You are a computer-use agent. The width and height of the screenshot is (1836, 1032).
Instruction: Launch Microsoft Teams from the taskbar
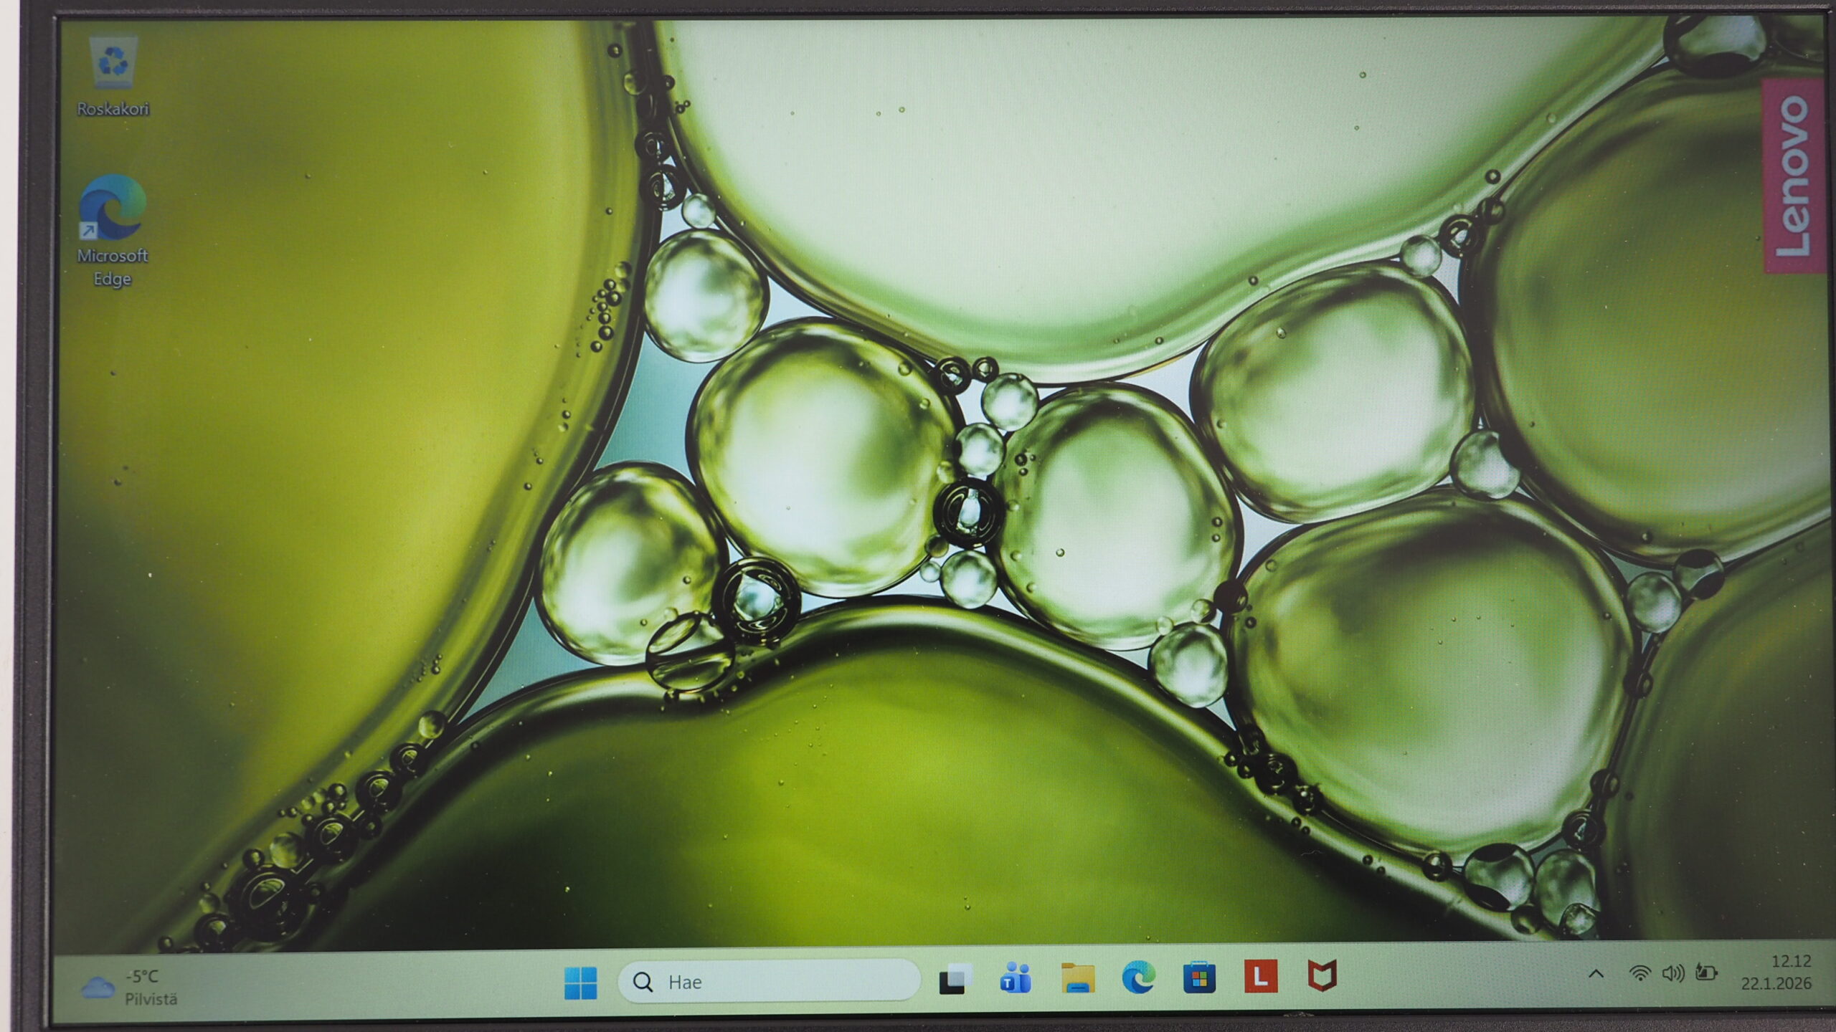pos(1016,979)
